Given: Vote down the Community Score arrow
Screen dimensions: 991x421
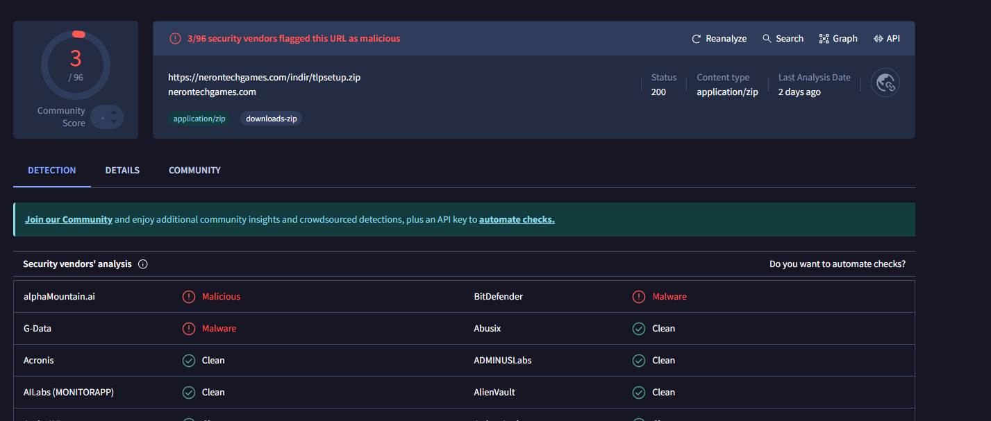Looking at the screenshot, I should pos(115,122).
